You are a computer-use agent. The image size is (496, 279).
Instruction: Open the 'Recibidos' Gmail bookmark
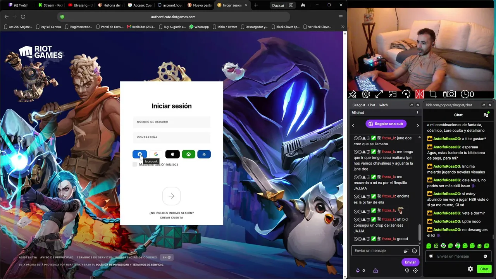(x=141, y=27)
